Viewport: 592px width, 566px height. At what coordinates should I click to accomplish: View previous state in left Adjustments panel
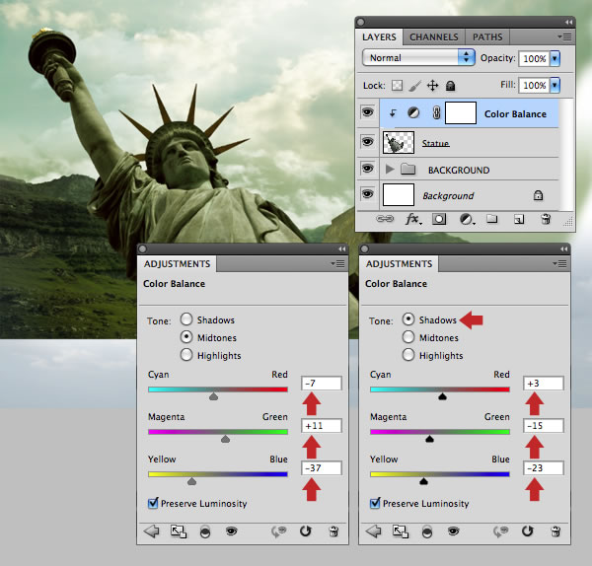coord(279,531)
